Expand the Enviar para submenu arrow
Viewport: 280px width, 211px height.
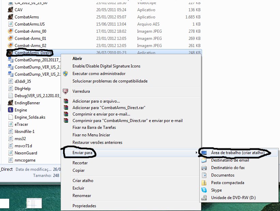pos(196,153)
